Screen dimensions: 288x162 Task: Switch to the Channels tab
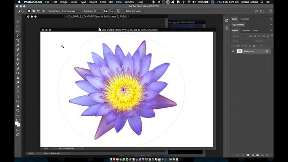coord(246,31)
